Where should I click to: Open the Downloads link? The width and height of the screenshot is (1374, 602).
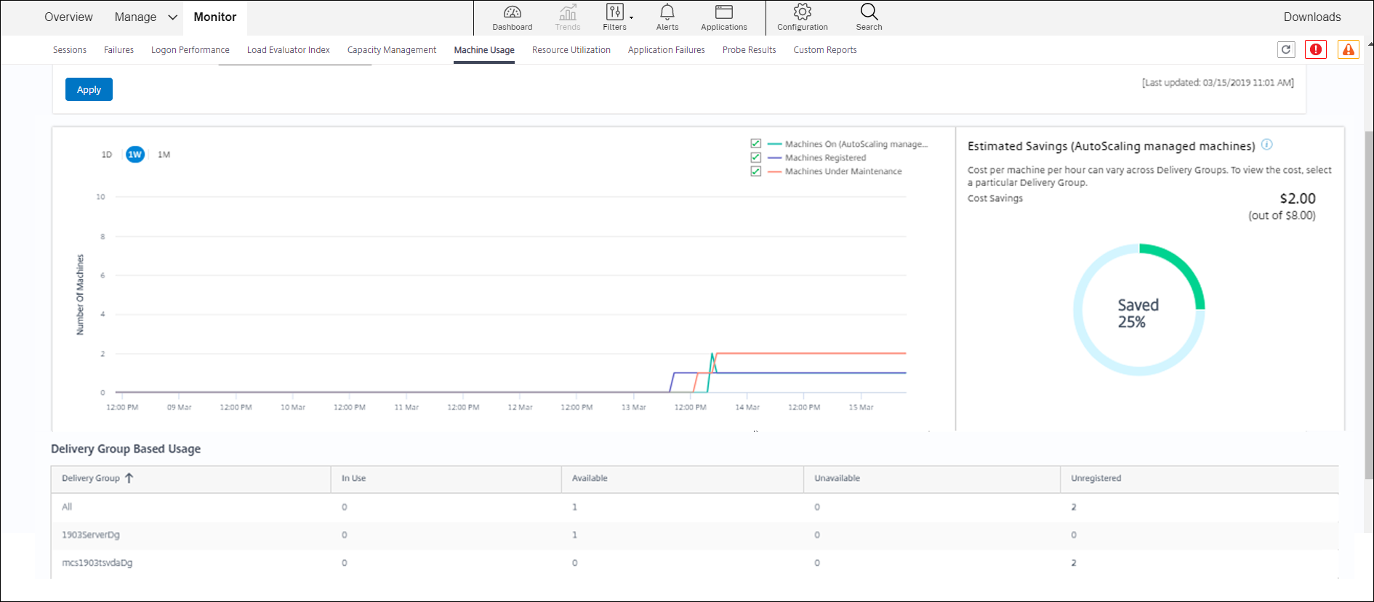[x=1312, y=17]
